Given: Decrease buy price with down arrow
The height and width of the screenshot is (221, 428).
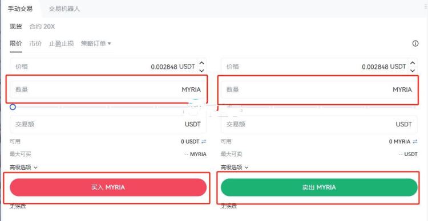Looking at the screenshot, I should click(x=201, y=70).
